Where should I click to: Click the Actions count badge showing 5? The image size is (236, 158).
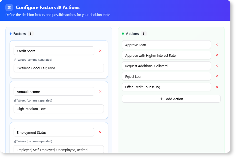[x=143, y=34]
